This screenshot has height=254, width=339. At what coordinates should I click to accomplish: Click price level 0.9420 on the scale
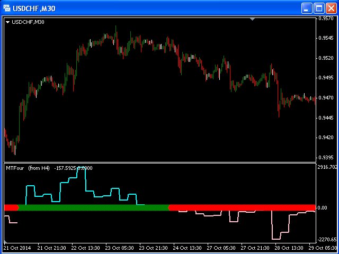(x=326, y=138)
